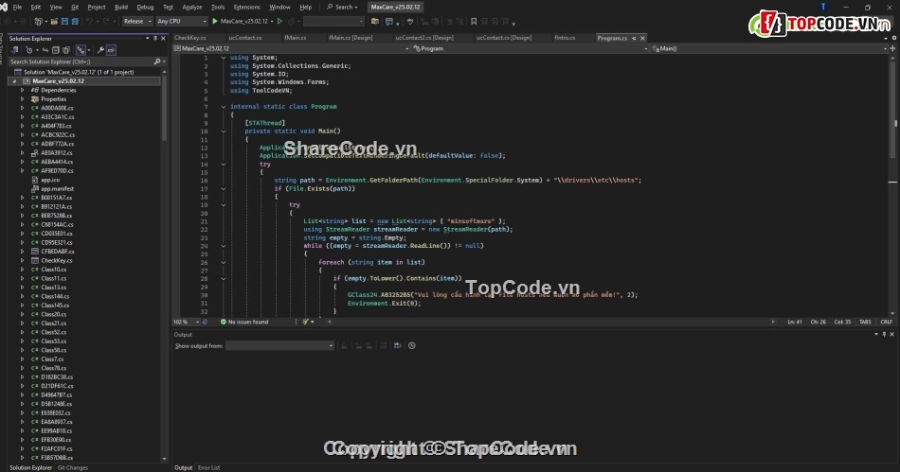The height and width of the screenshot is (472, 900).
Task: Open the Debug menu
Action: pos(145,7)
